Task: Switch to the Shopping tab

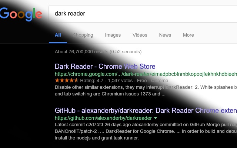Action: click(83, 35)
